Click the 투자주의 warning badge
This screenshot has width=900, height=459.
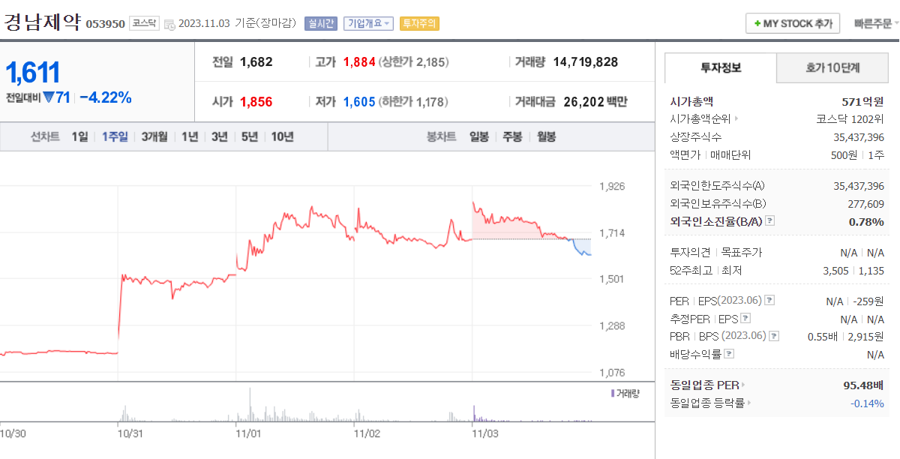point(419,23)
